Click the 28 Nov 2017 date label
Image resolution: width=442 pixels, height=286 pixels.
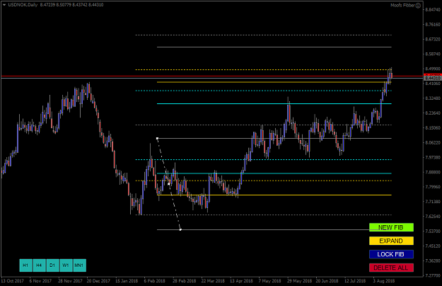(x=70, y=281)
